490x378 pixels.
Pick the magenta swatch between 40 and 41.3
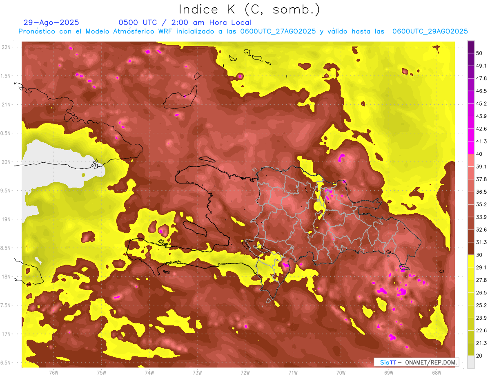(x=471, y=148)
